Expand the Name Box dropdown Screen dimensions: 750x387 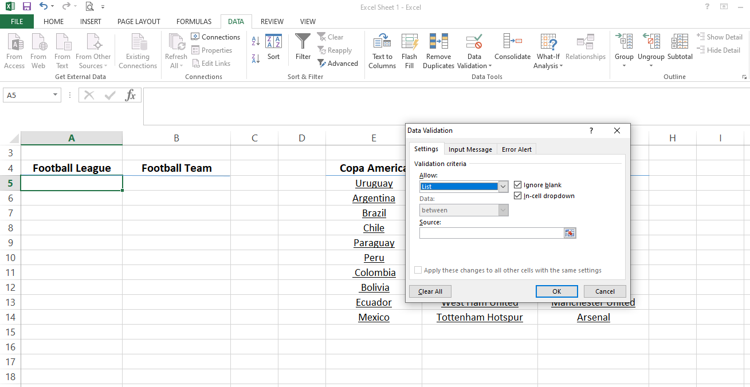(x=56, y=95)
